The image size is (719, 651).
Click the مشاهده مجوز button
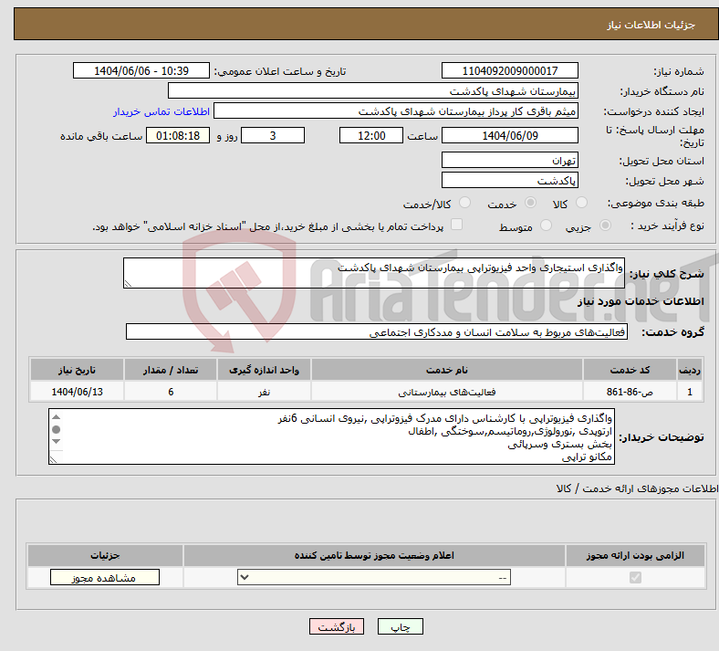tap(105, 578)
